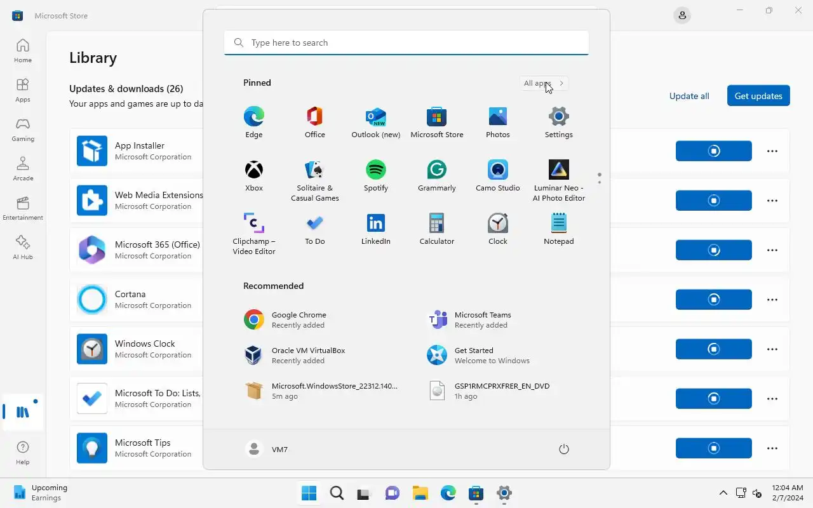Open Settings from pinned apps
The height and width of the screenshot is (508, 813).
pyautogui.click(x=559, y=122)
